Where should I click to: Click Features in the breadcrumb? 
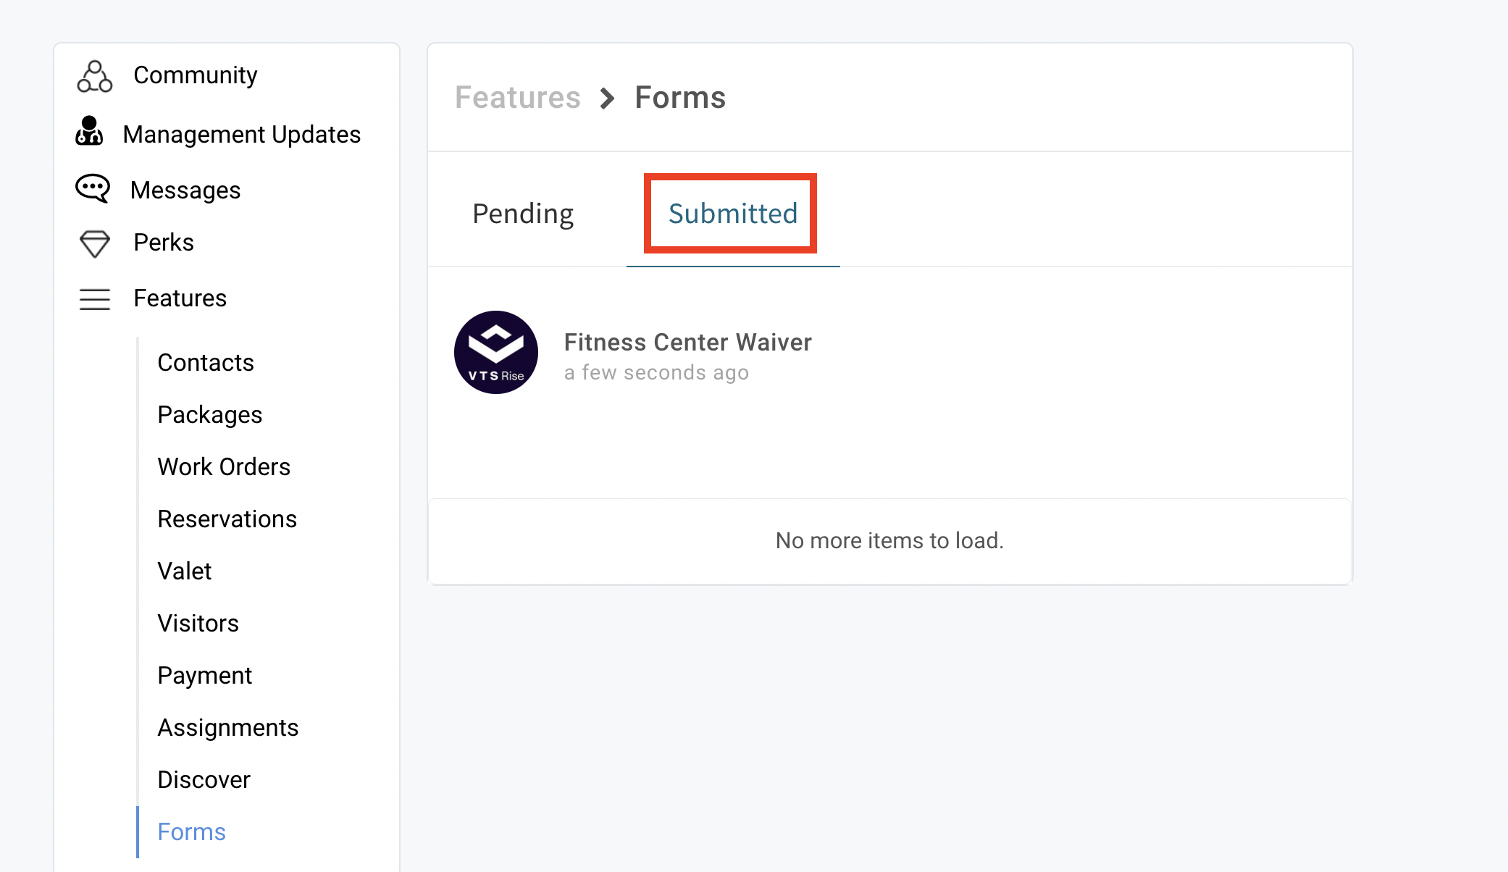point(517,98)
